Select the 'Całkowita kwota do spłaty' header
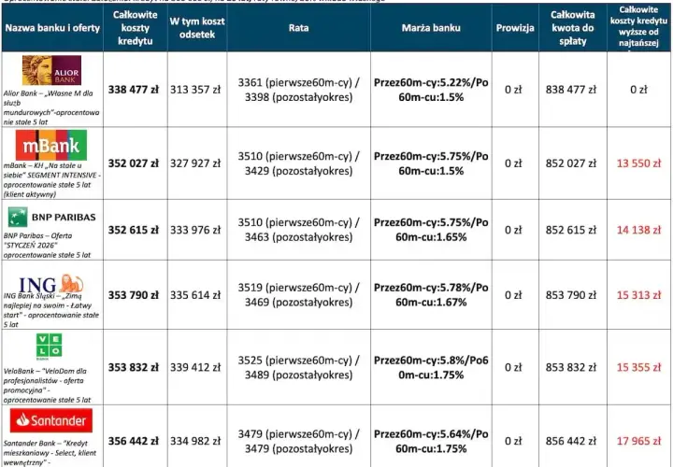This screenshot has height=467, width=673. tap(573, 28)
